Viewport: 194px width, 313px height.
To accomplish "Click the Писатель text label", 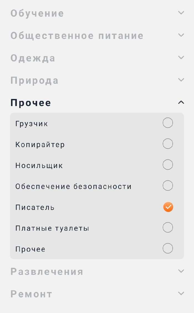I will pos(34,207).
